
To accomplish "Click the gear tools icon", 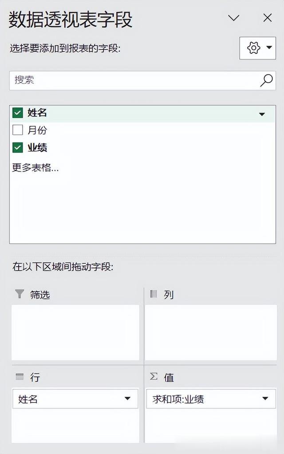I will [x=253, y=48].
